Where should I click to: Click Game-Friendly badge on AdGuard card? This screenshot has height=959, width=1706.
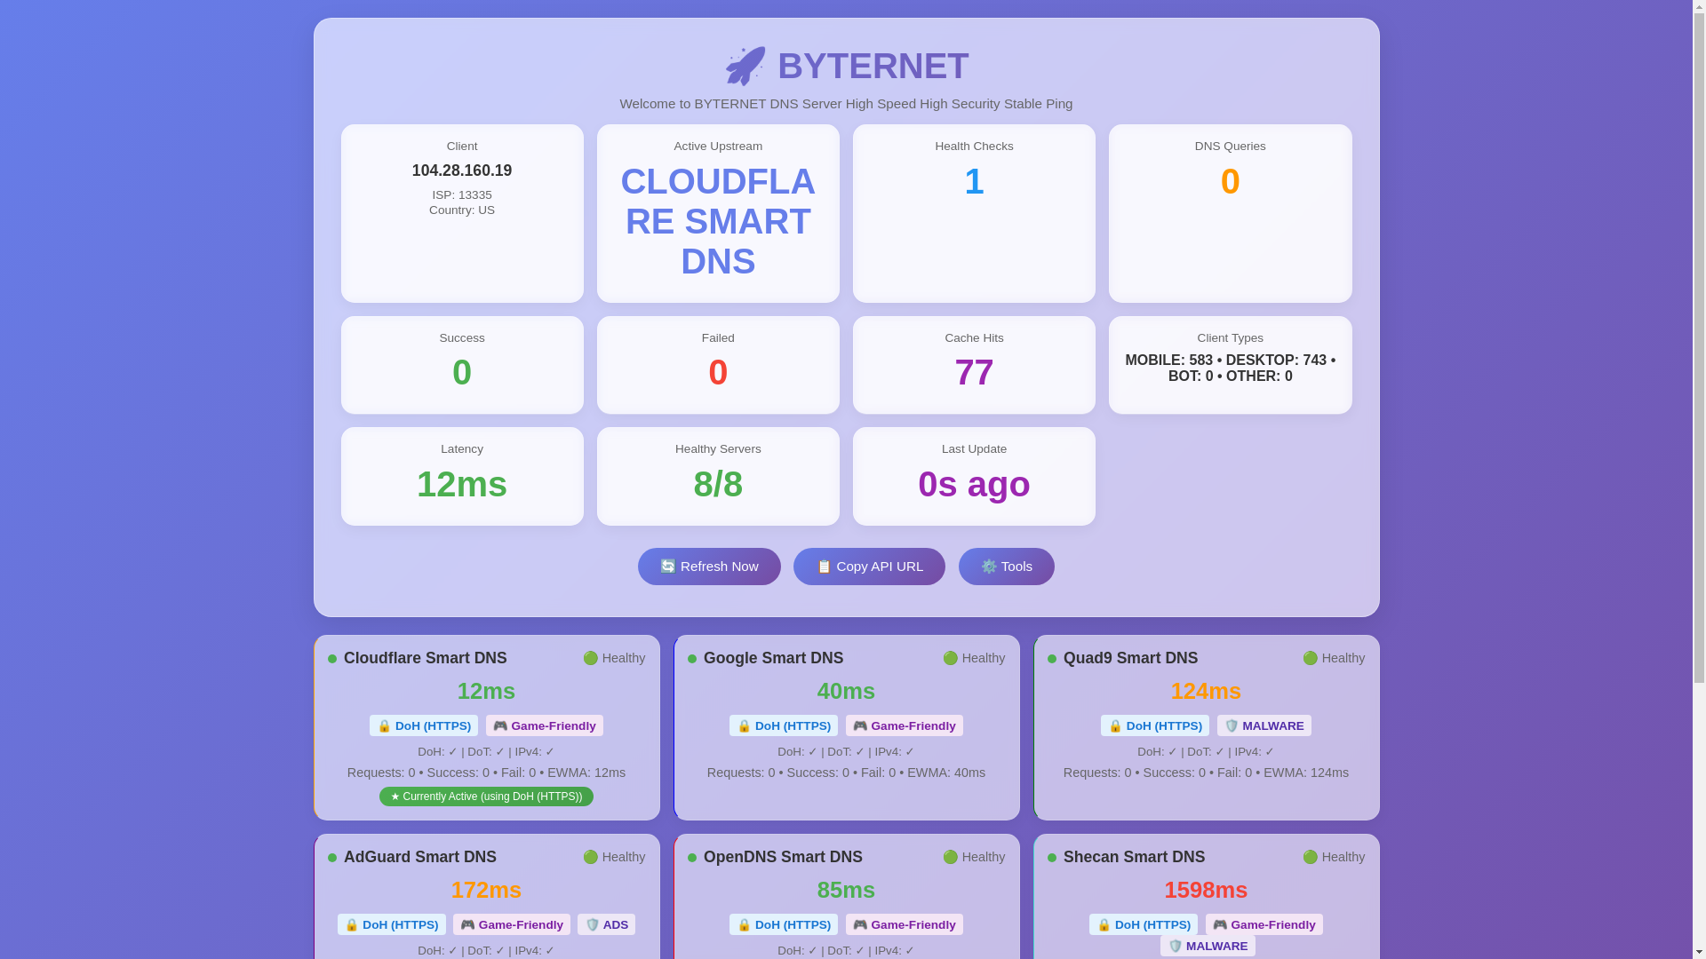tap(512, 924)
